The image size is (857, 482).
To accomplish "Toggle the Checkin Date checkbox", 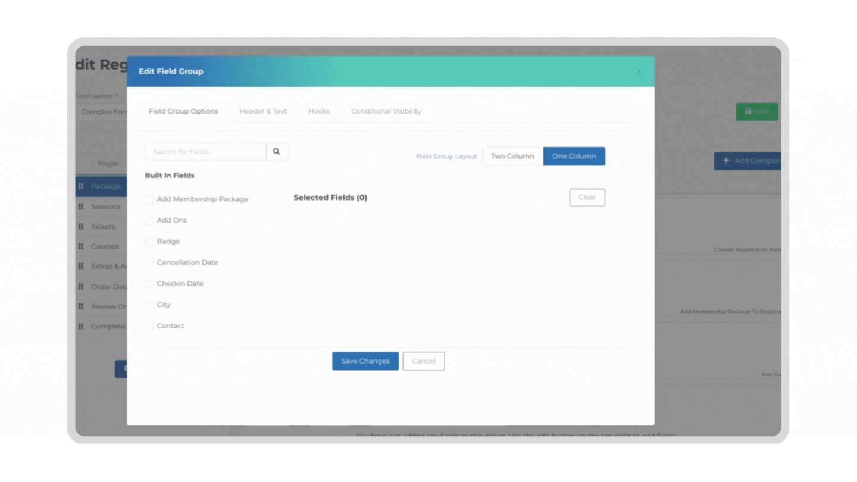I will click(149, 284).
